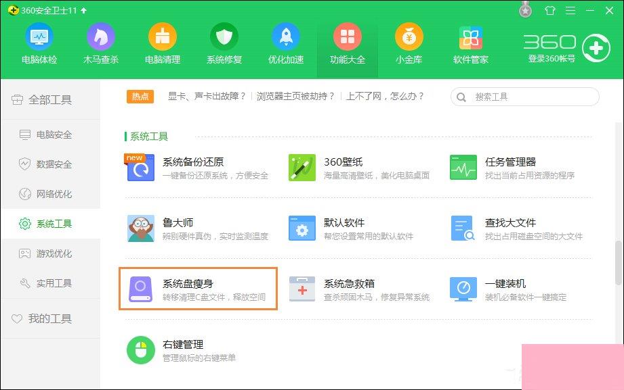Launch 一键装机 icon
624x390 pixels.
[x=463, y=289]
